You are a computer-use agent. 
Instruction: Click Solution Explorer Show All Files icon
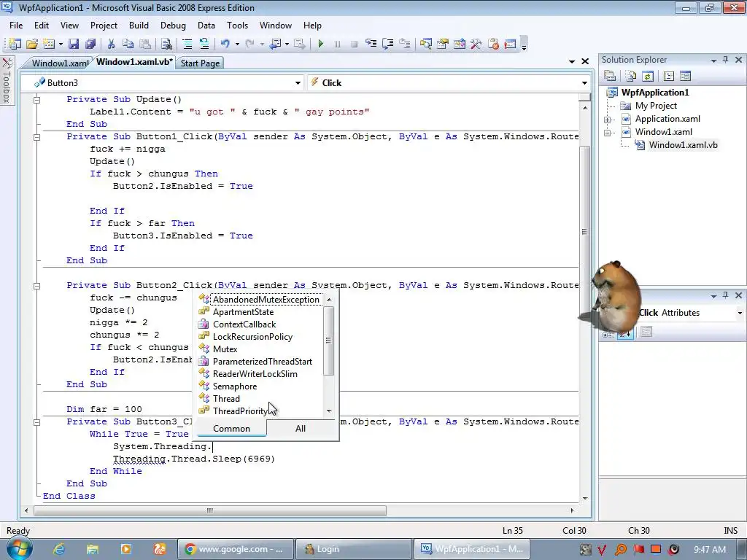[631, 76]
